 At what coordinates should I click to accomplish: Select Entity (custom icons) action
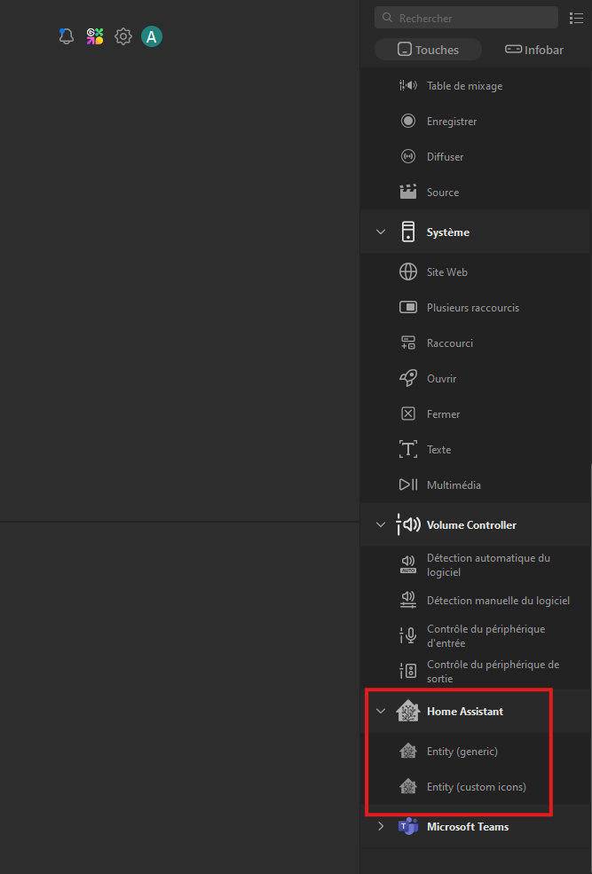coord(476,787)
